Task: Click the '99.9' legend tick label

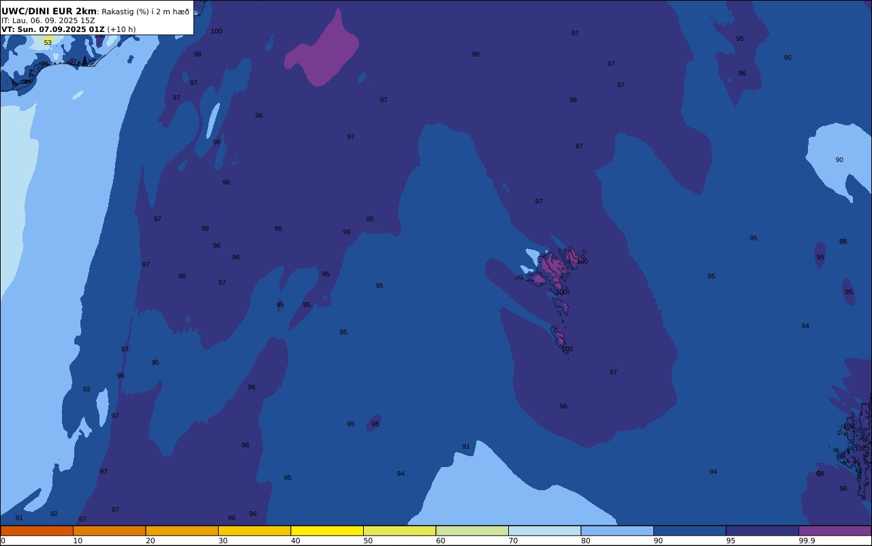Action: [x=807, y=541]
